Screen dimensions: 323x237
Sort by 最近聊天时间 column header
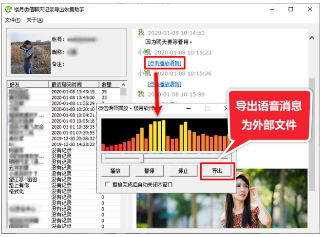tap(74, 84)
